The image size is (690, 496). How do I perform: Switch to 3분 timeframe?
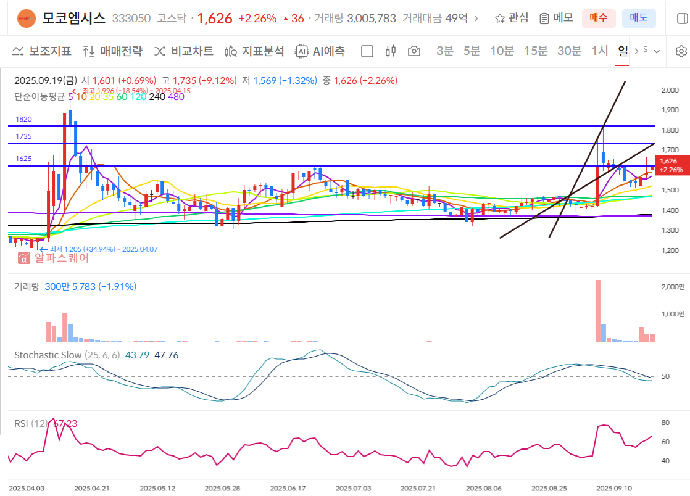tap(444, 51)
